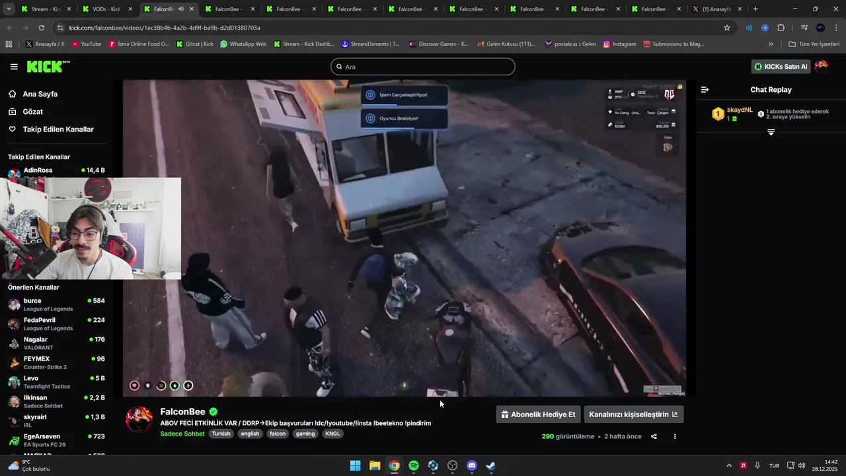This screenshot has height=476, width=846.
Task: Open YouTube bookmark in bookmarks bar
Action: (x=86, y=44)
